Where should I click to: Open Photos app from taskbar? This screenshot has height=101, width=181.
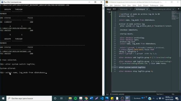pos(107,98)
